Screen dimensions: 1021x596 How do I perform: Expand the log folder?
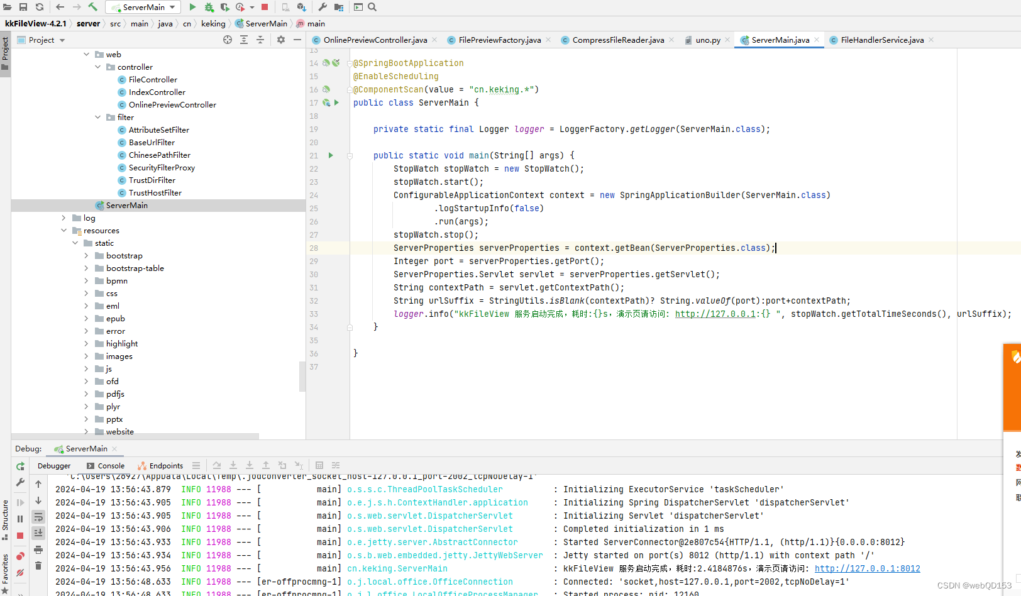[63, 218]
